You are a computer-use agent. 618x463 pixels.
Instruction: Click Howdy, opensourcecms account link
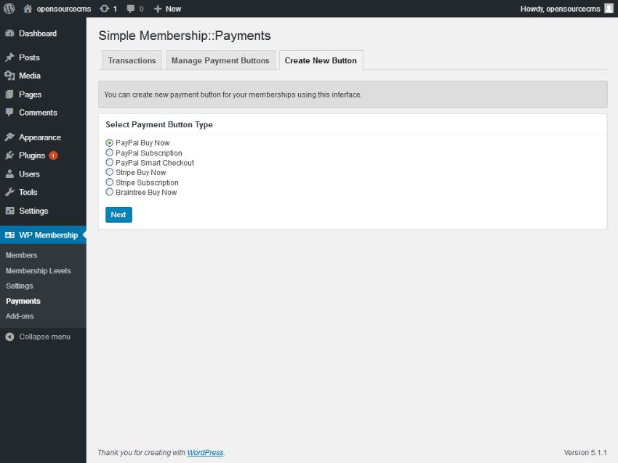tap(560, 9)
